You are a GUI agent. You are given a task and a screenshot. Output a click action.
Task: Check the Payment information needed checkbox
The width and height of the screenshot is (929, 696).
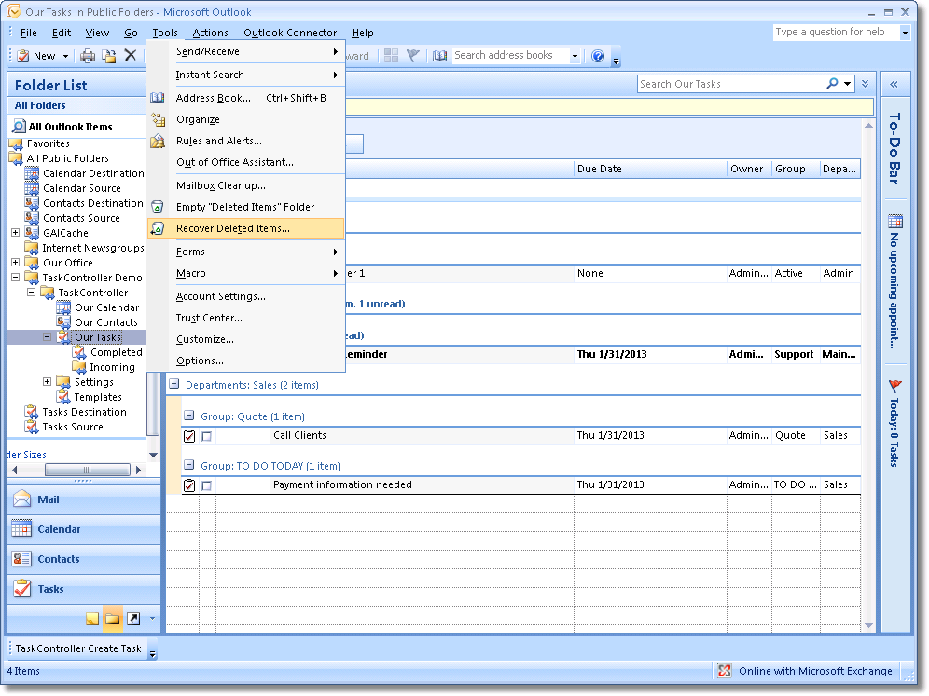[x=207, y=485]
